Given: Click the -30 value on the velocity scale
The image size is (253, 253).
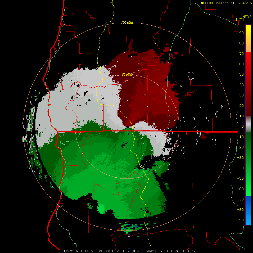Looking at the screenshot, I should click(240, 158).
